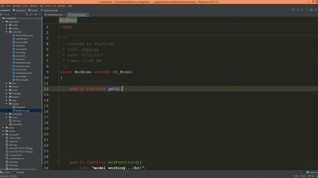Collapse the controllers folder
Image resolution: width=318 pixels, height=178 pixels.
click(x=6, y=32)
